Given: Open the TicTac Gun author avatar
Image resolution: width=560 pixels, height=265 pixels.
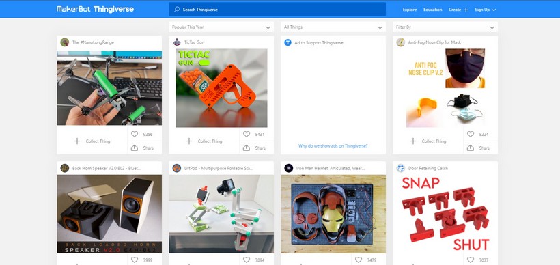Looking at the screenshot, I should pyautogui.click(x=177, y=42).
